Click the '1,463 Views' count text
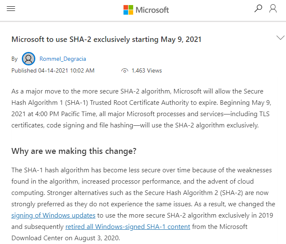This screenshot has width=286, height=244. (x=147, y=71)
